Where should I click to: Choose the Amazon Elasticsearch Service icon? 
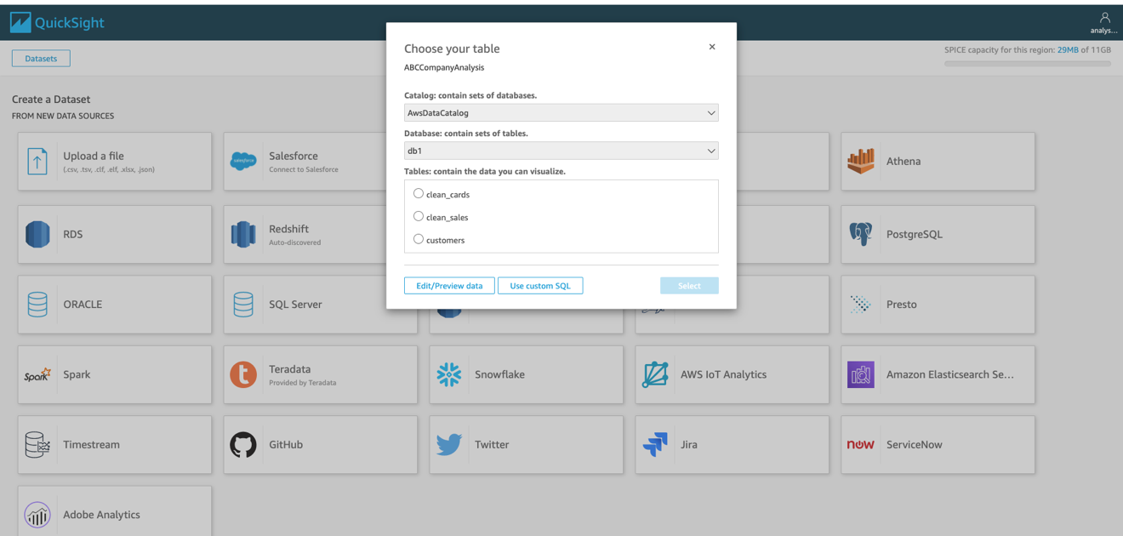coord(861,374)
